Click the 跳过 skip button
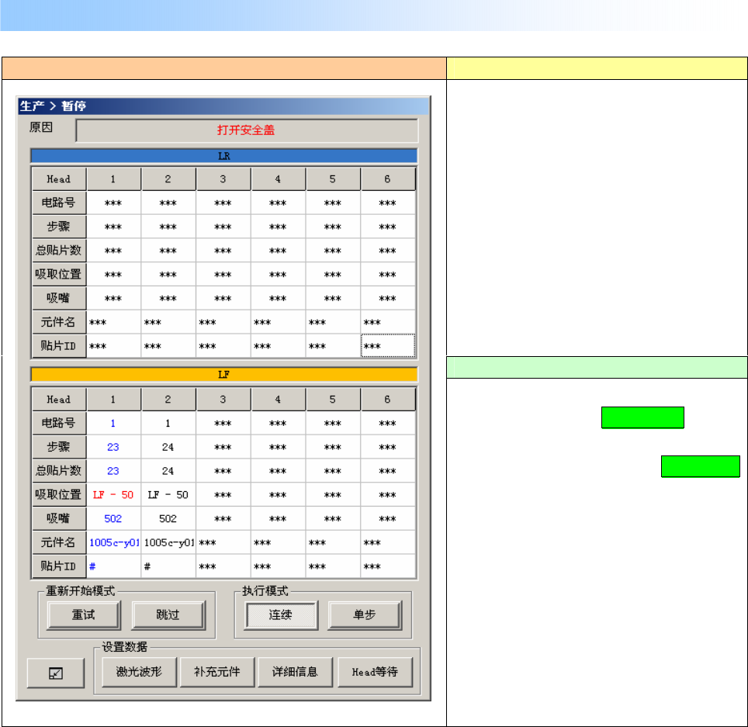 coord(168,615)
